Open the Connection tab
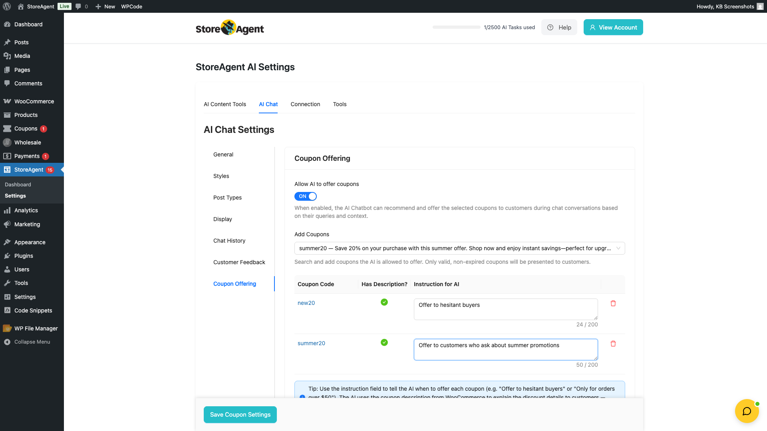 point(305,104)
